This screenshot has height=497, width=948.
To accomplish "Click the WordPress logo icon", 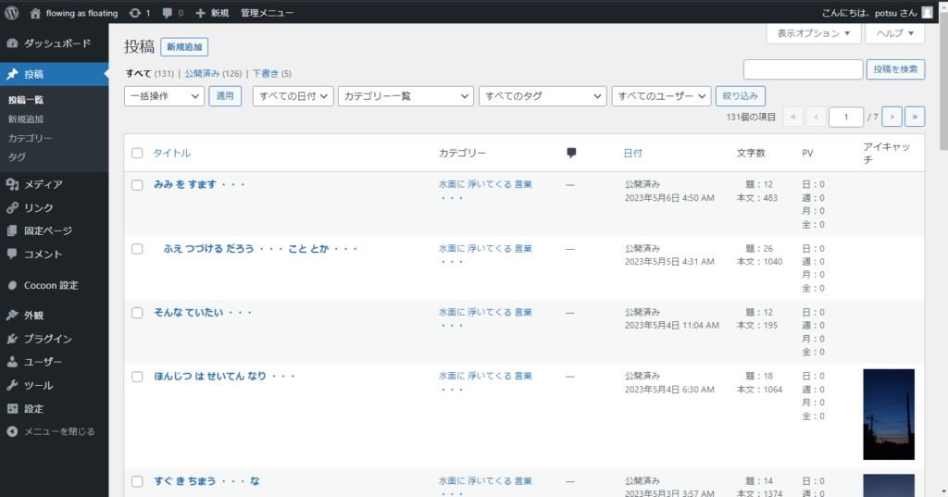I will coord(12,13).
